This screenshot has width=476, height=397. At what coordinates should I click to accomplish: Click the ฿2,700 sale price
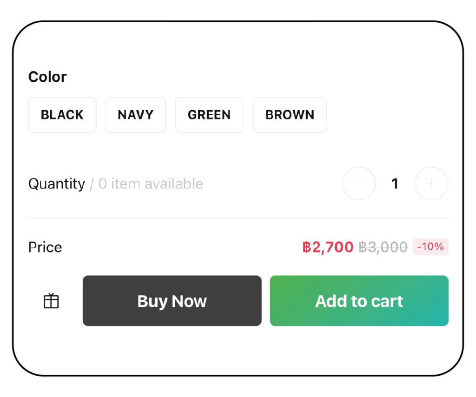click(x=328, y=247)
